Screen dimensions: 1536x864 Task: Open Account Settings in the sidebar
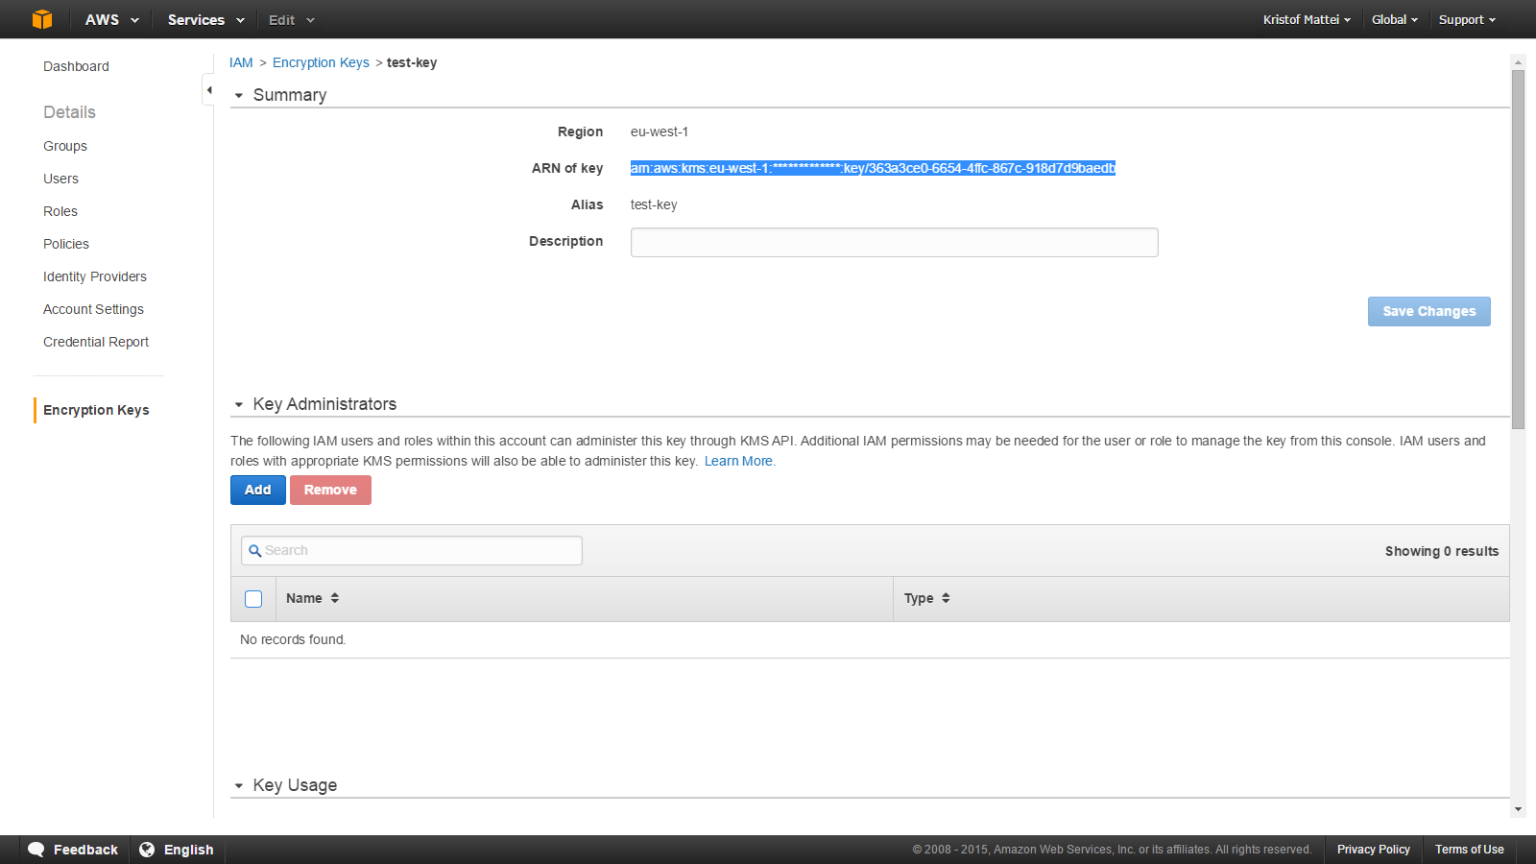click(93, 309)
